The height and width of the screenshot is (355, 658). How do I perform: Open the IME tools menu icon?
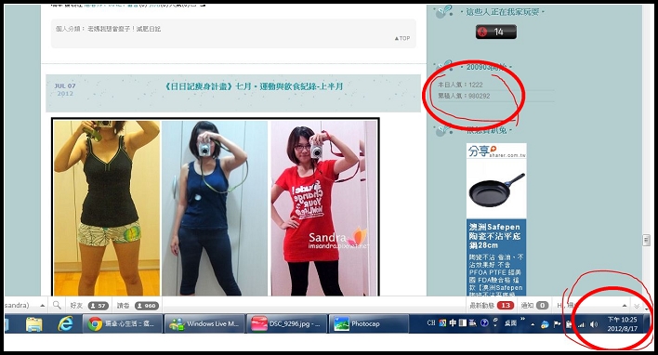tap(472, 322)
